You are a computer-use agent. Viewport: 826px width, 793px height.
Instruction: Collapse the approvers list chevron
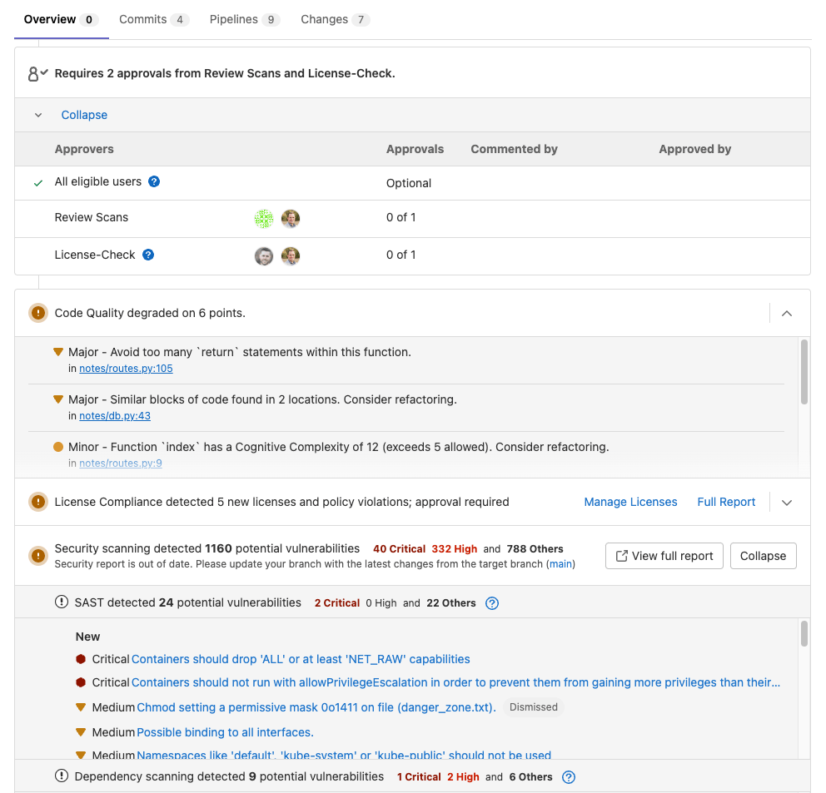coord(38,116)
